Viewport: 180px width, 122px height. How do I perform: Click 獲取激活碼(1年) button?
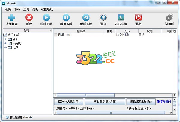pos(141,102)
